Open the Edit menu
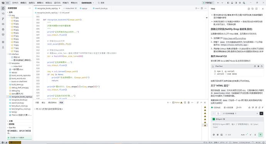Screen dimensions: 266x144 tap(24, 3)
